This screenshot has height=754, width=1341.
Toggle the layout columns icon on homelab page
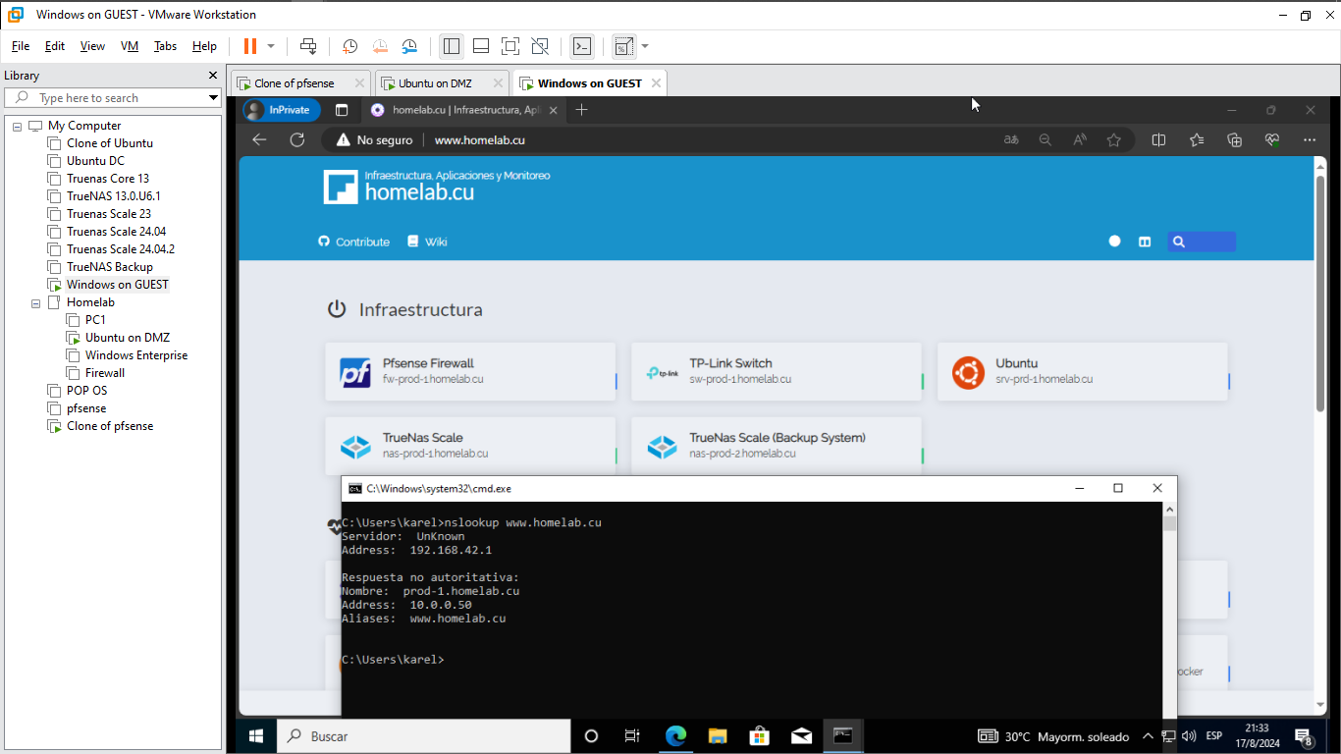pyautogui.click(x=1145, y=242)
